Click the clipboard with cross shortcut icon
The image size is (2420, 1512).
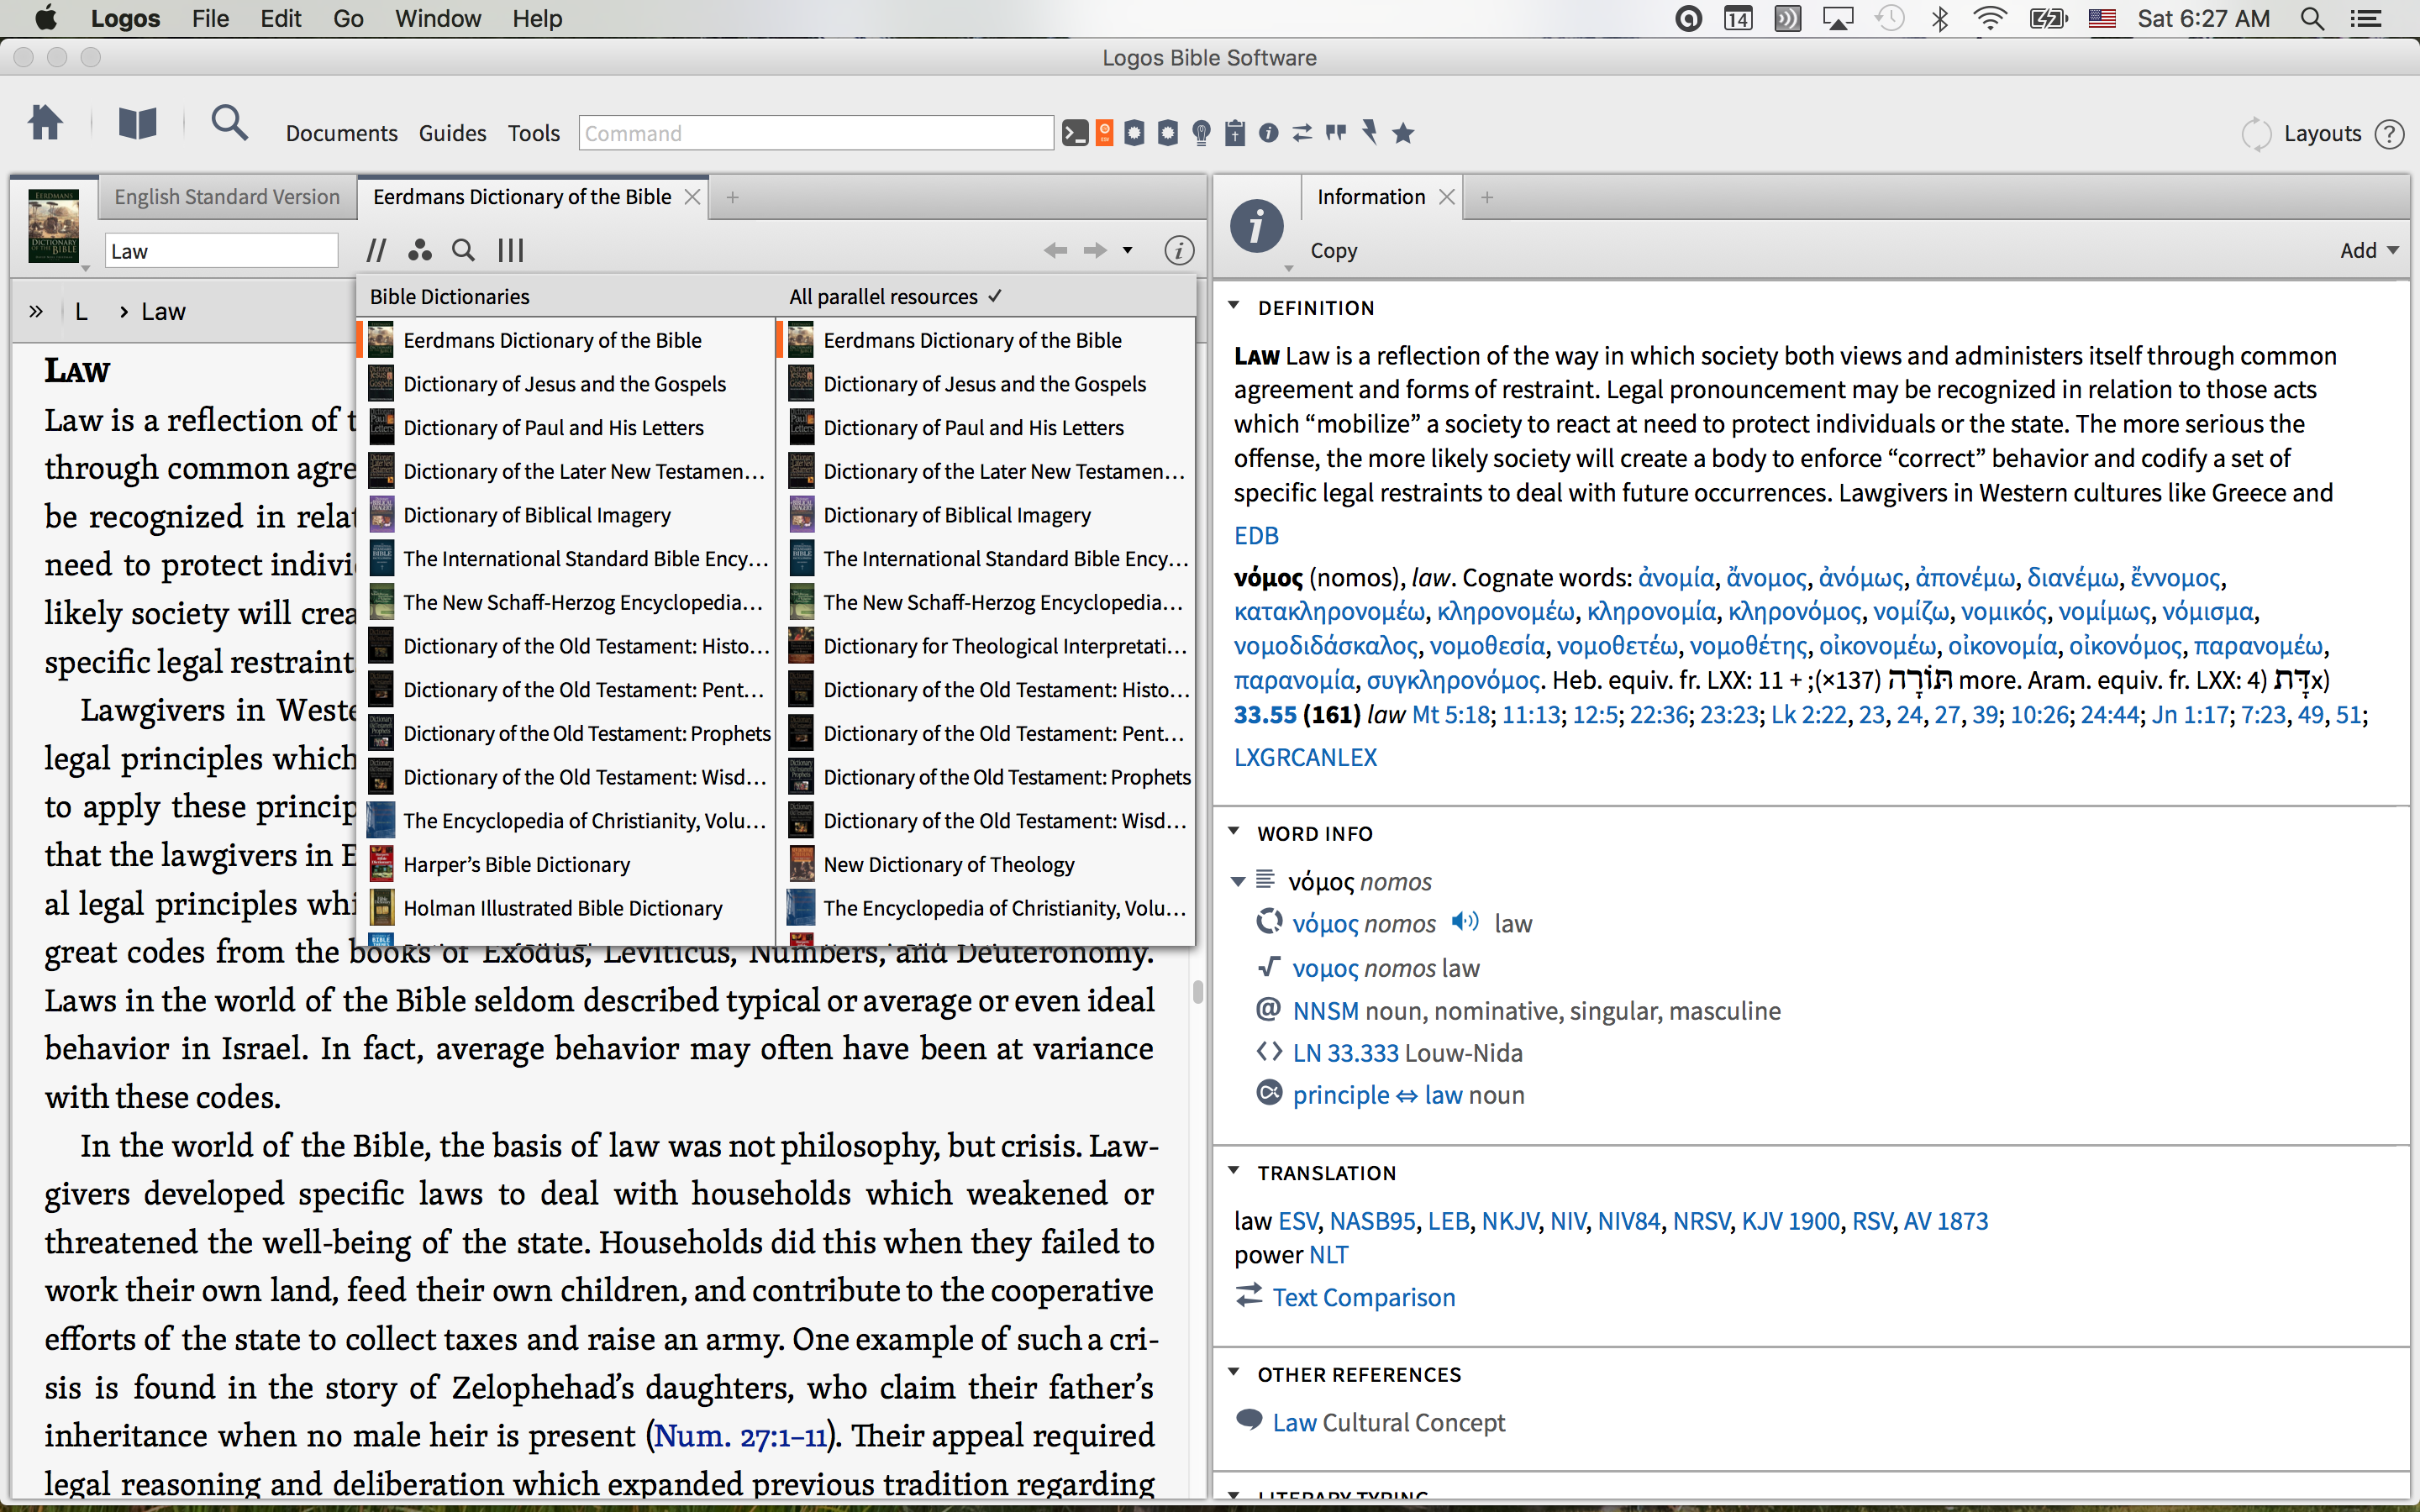click(1235, 133)
